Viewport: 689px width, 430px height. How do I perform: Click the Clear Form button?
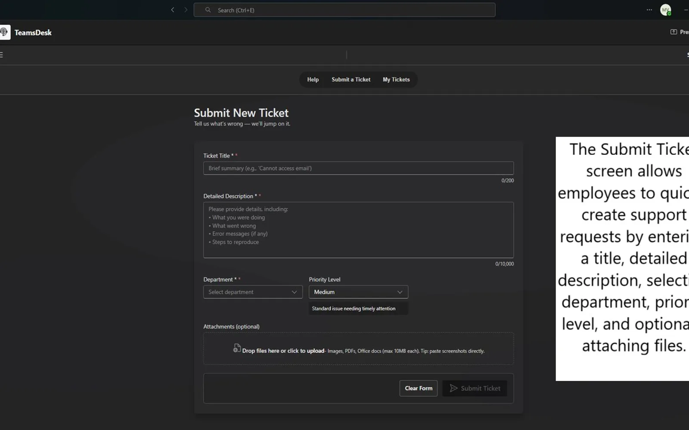419,388
